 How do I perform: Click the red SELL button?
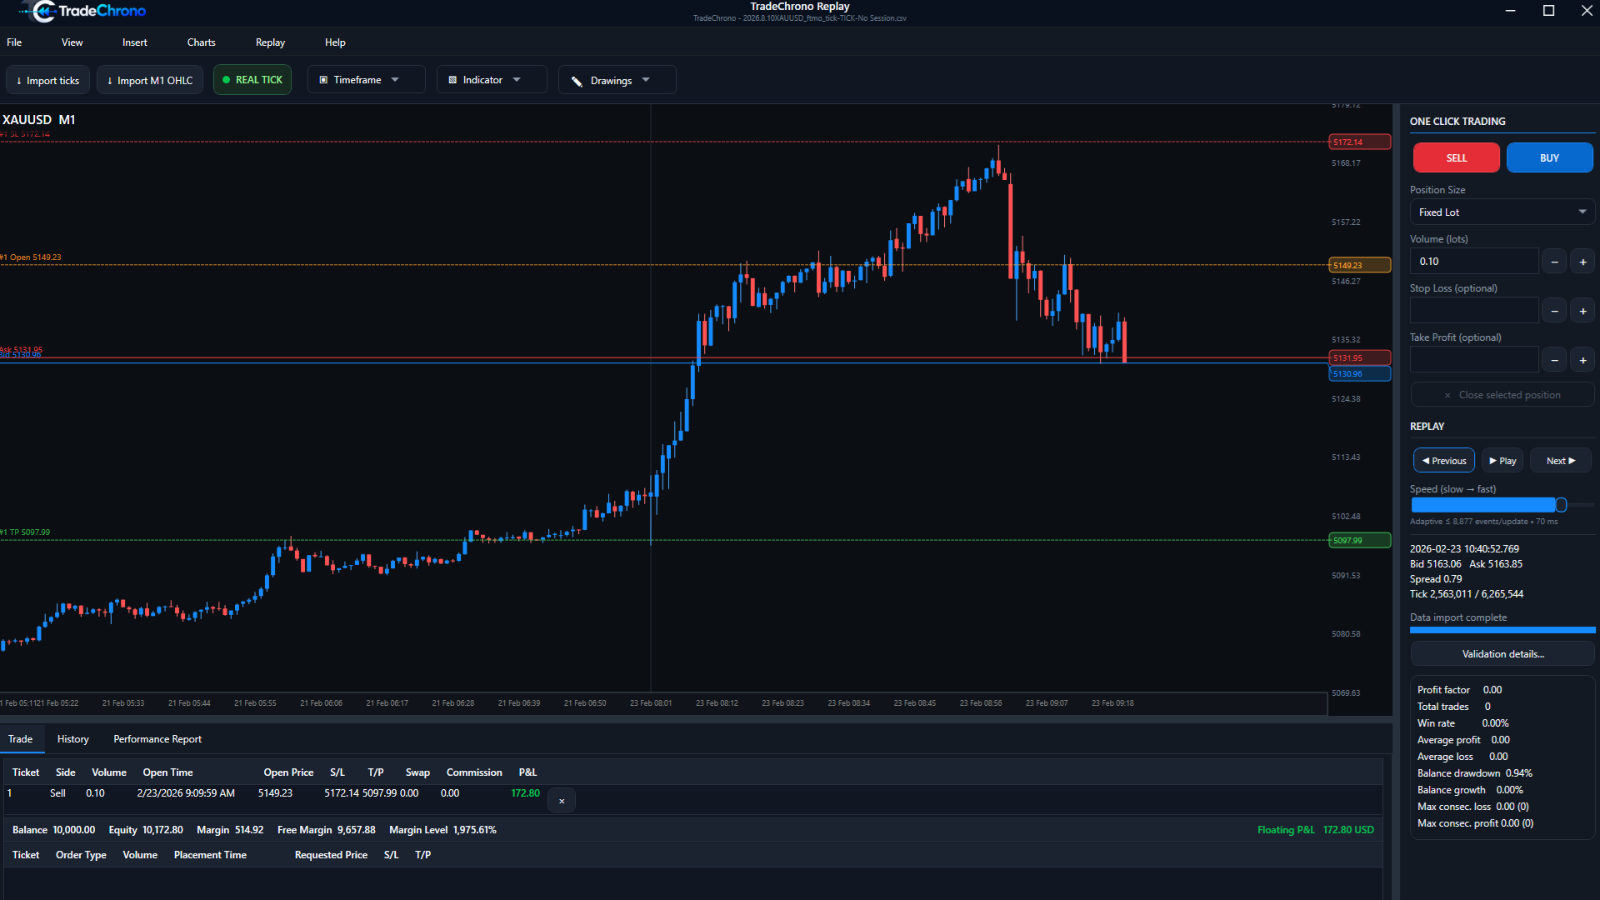click(1456, 157)
